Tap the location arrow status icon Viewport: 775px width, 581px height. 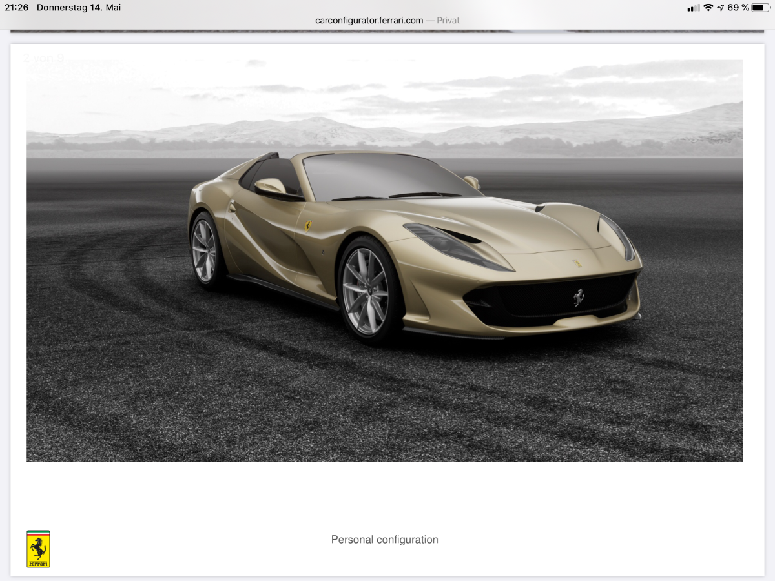click(x=721, y=8)
